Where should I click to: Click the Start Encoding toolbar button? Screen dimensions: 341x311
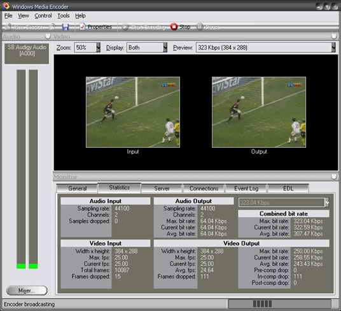tap(144, 27)
